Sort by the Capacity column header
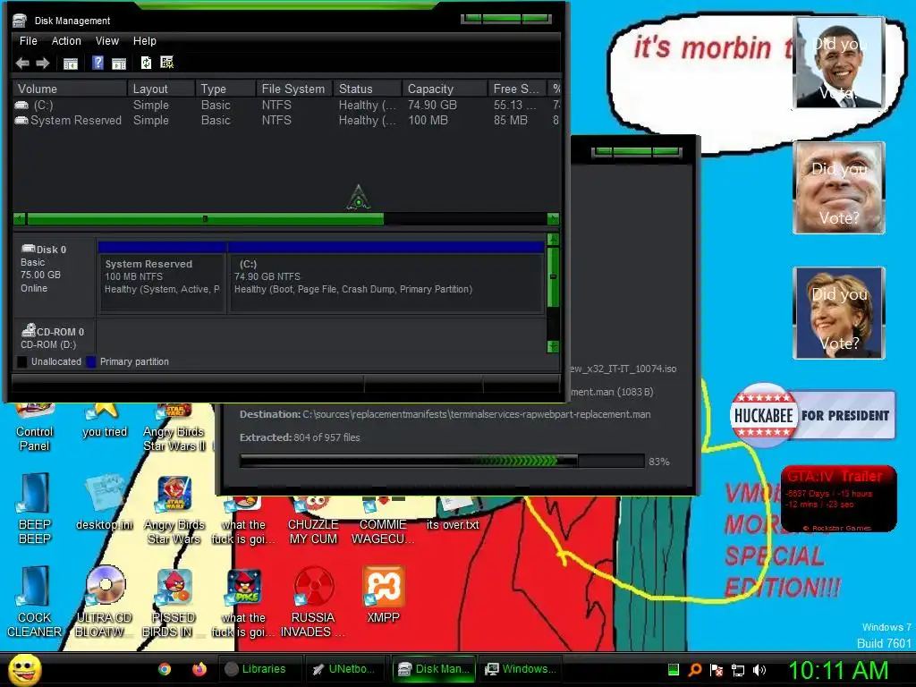The height and width of the screenshot is (687, 916). point(445,89)
